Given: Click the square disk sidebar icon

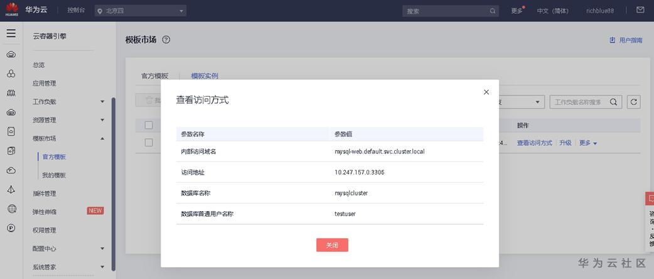Looking at the screenshot, I should pos(11,131).
